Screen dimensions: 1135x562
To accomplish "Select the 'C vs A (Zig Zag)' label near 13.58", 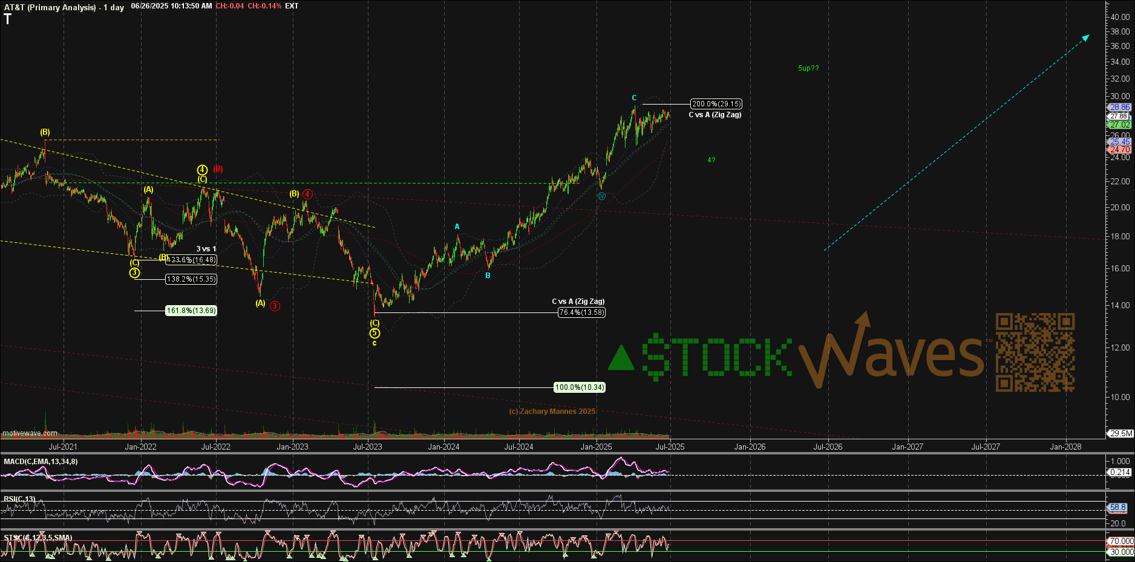I will tap(578, 302).
